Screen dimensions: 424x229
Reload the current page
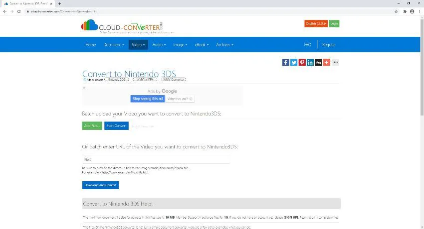[x=19, y=11]
